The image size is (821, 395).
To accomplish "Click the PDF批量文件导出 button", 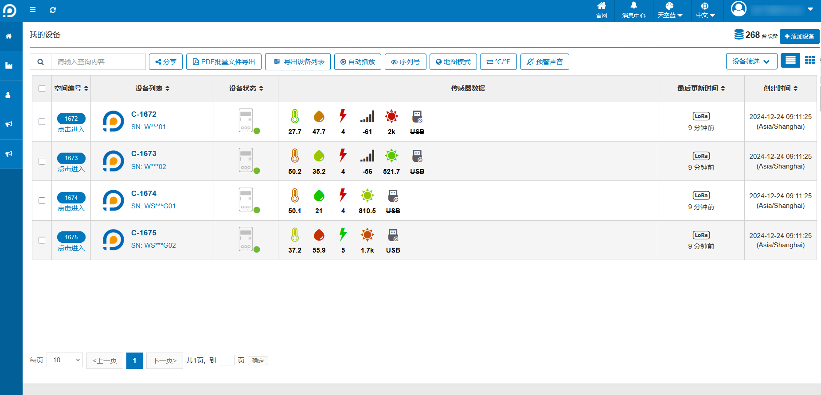I will click(x=224, y=62).
